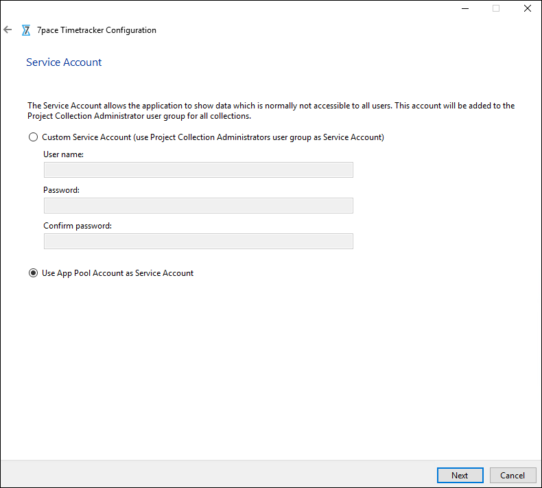Select Custom Service Account radio option
This screenshot has width=542, height=488.
33,137
